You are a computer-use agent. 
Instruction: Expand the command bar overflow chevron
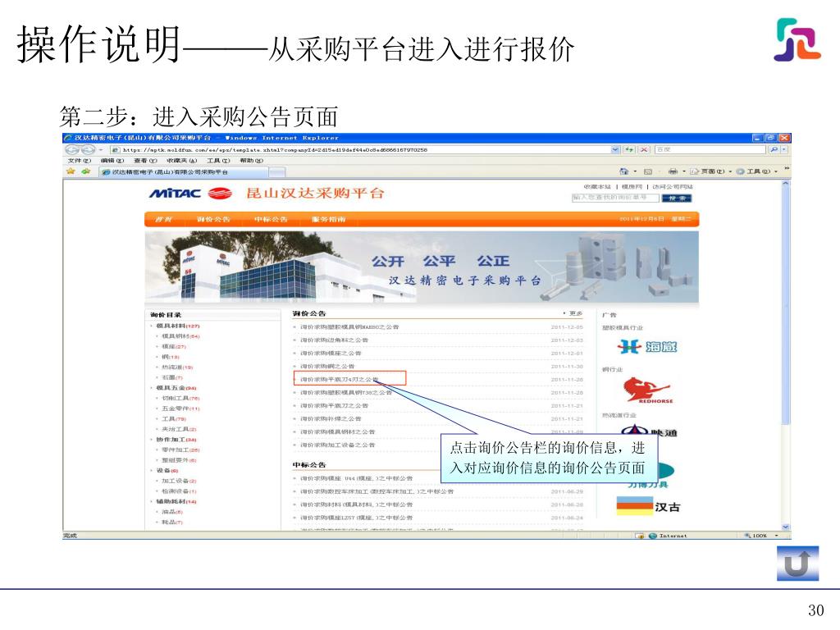(x=787, y=169)
